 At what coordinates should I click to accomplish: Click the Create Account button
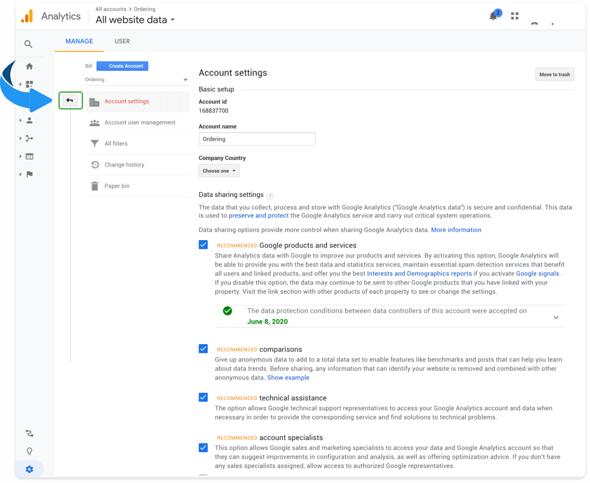tap(123, 66)
